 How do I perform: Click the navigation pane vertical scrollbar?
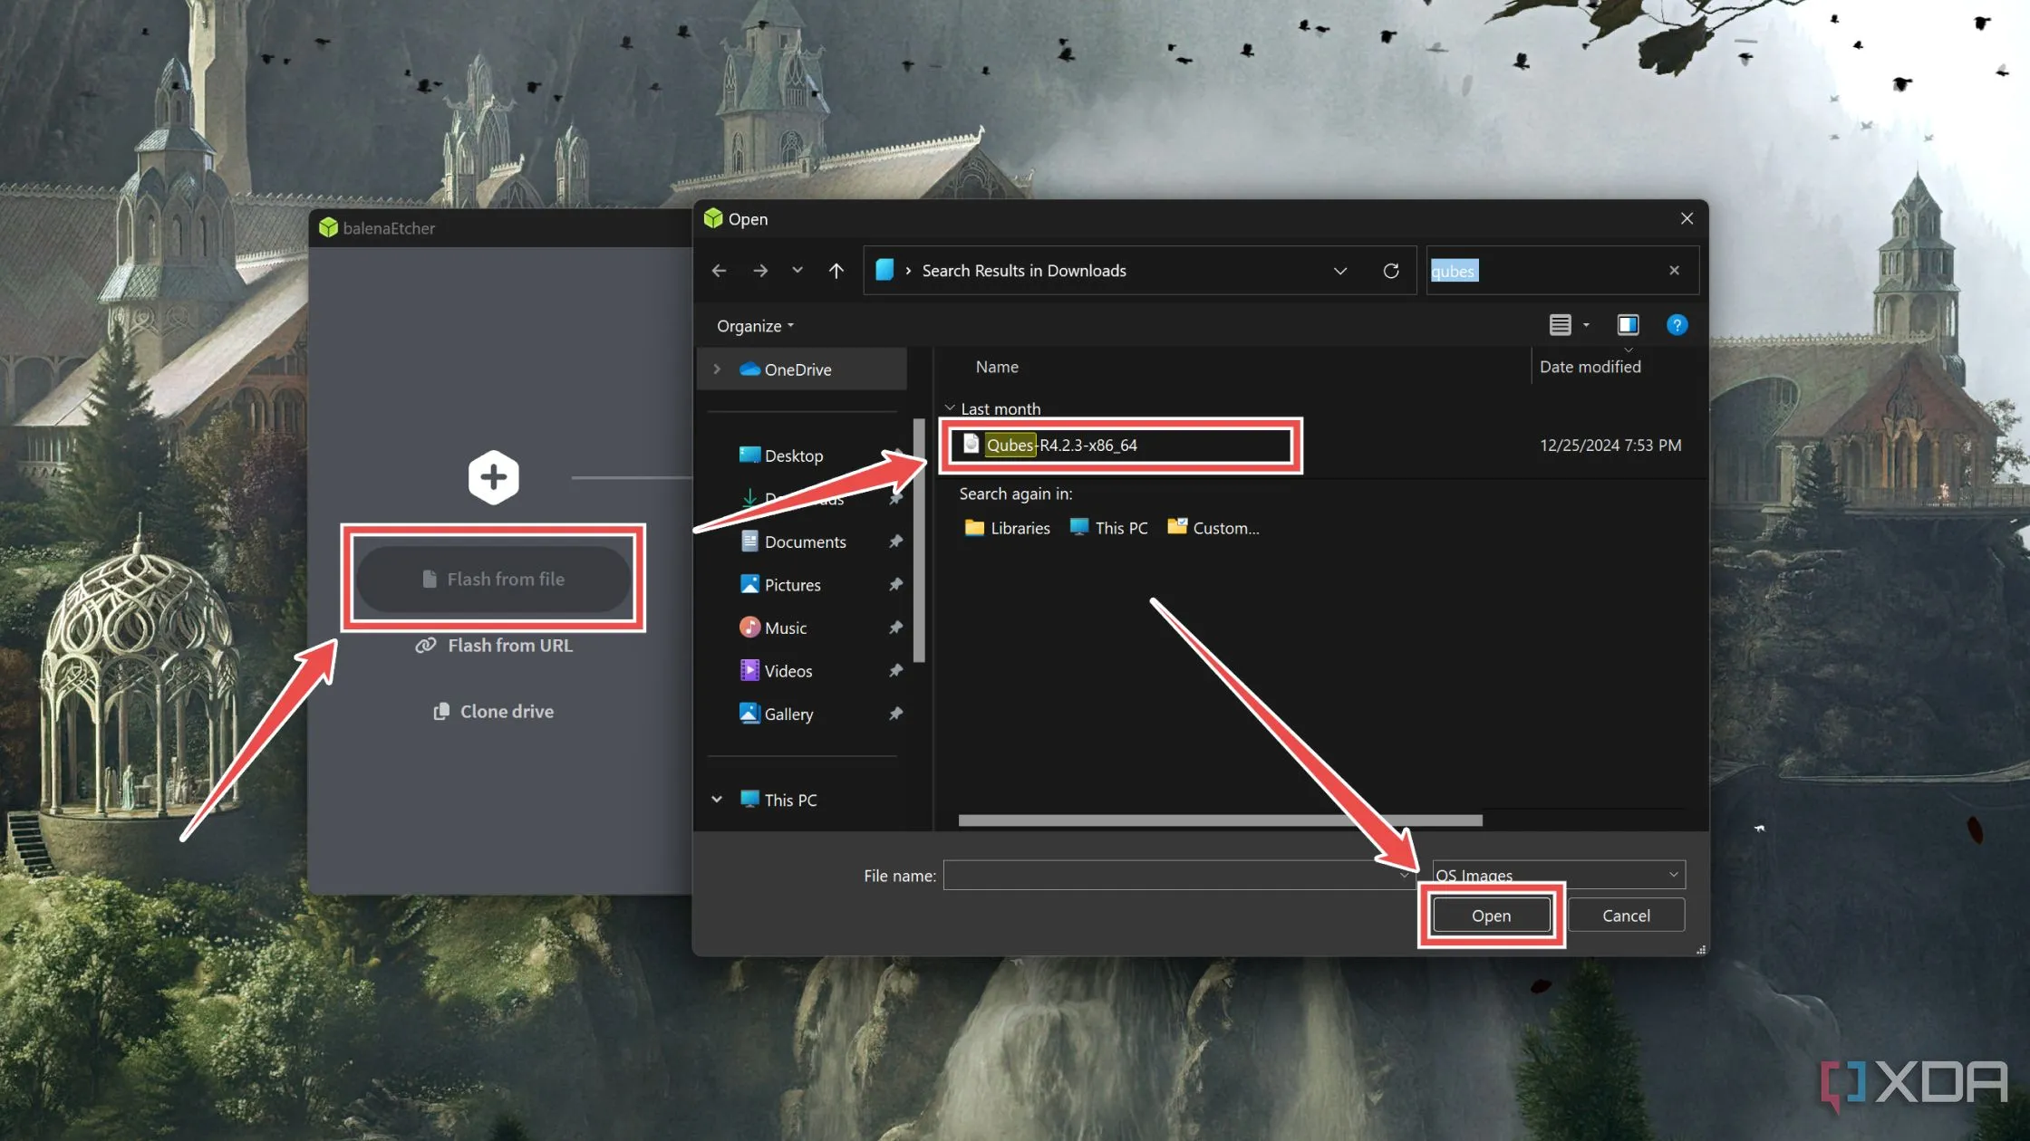point(919,541)
